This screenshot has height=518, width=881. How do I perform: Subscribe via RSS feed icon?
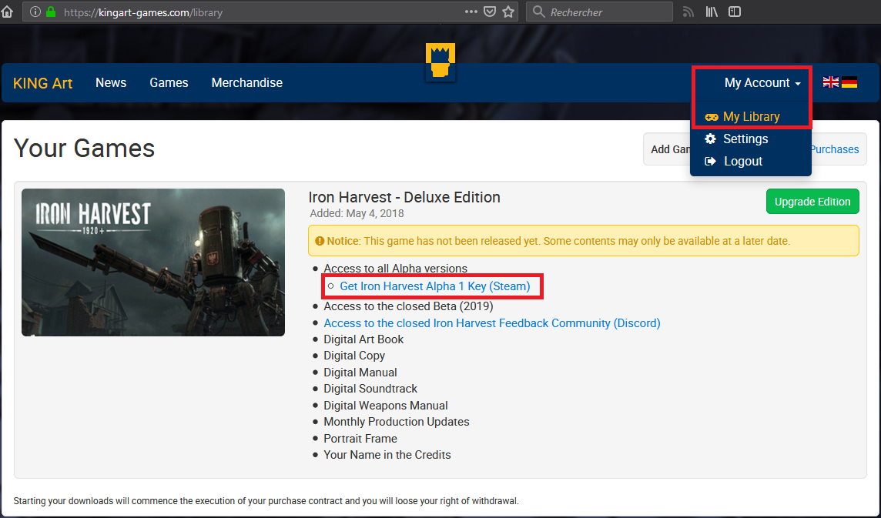pyautogui.click(x=688, y=12)
